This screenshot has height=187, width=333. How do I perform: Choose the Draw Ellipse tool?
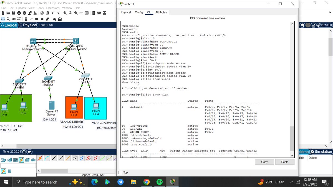click(x=42, y=19)
